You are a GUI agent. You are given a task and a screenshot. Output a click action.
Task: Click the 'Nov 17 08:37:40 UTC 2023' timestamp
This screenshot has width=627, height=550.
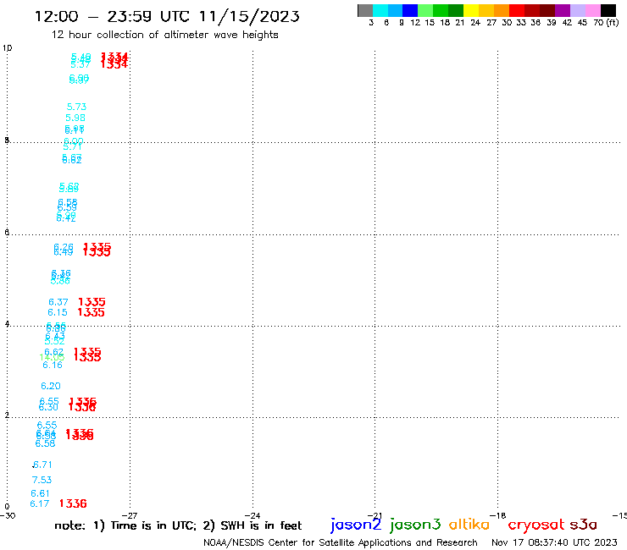coord(554,542)
